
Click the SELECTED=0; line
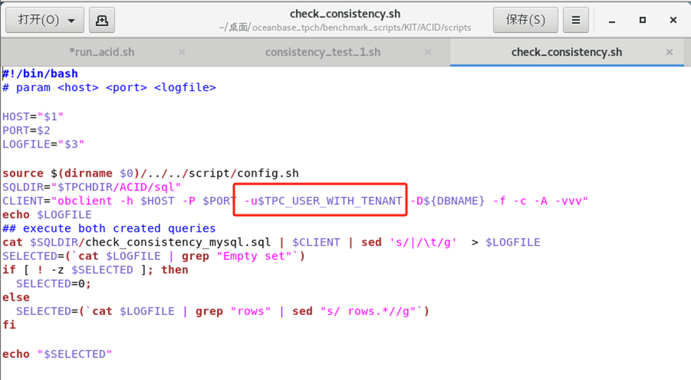(x=53, y=283)
